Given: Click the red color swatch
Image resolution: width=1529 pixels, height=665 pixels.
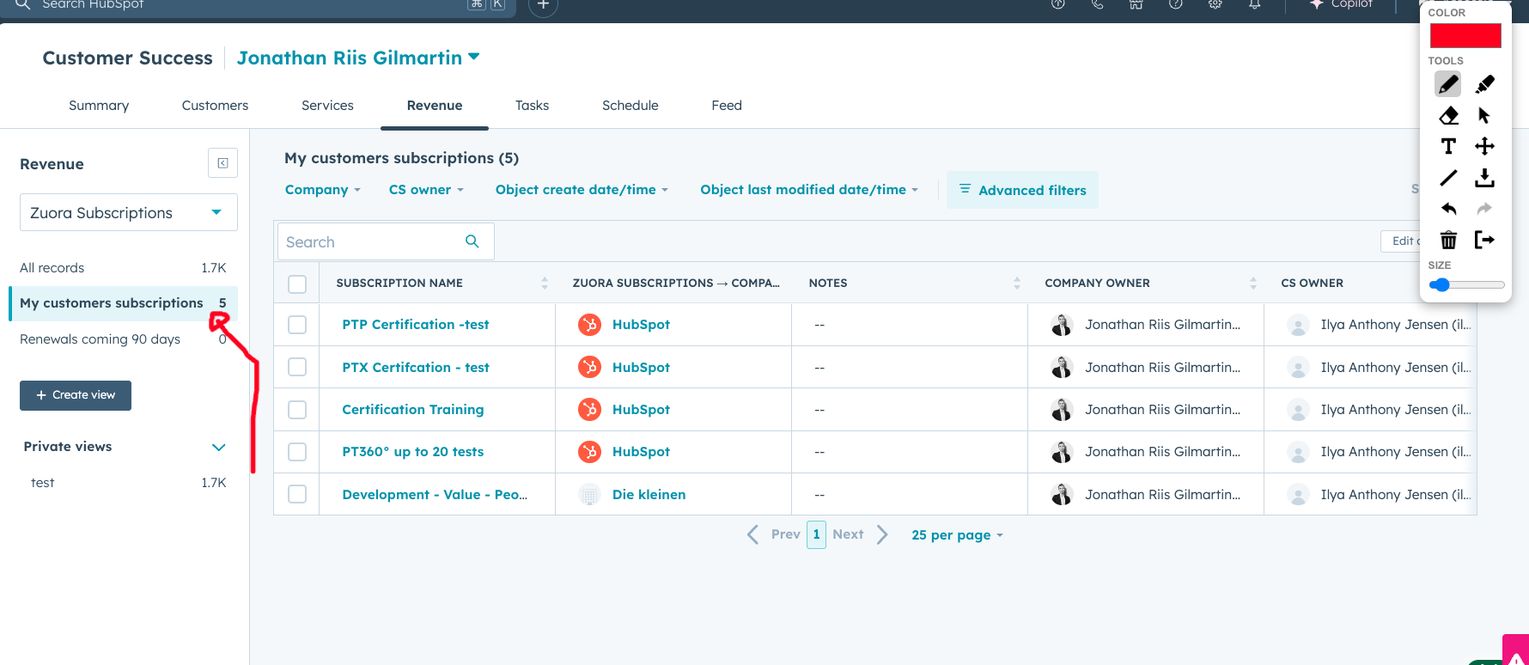Looking at the screenshot, I should (x=1465, y=36).
